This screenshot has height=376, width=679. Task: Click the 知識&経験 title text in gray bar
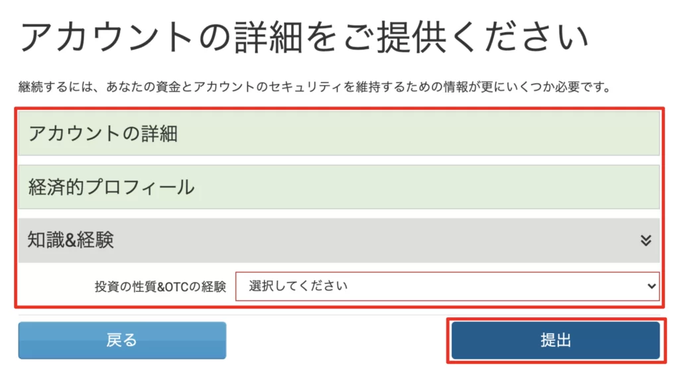click(x=70, y=240)
